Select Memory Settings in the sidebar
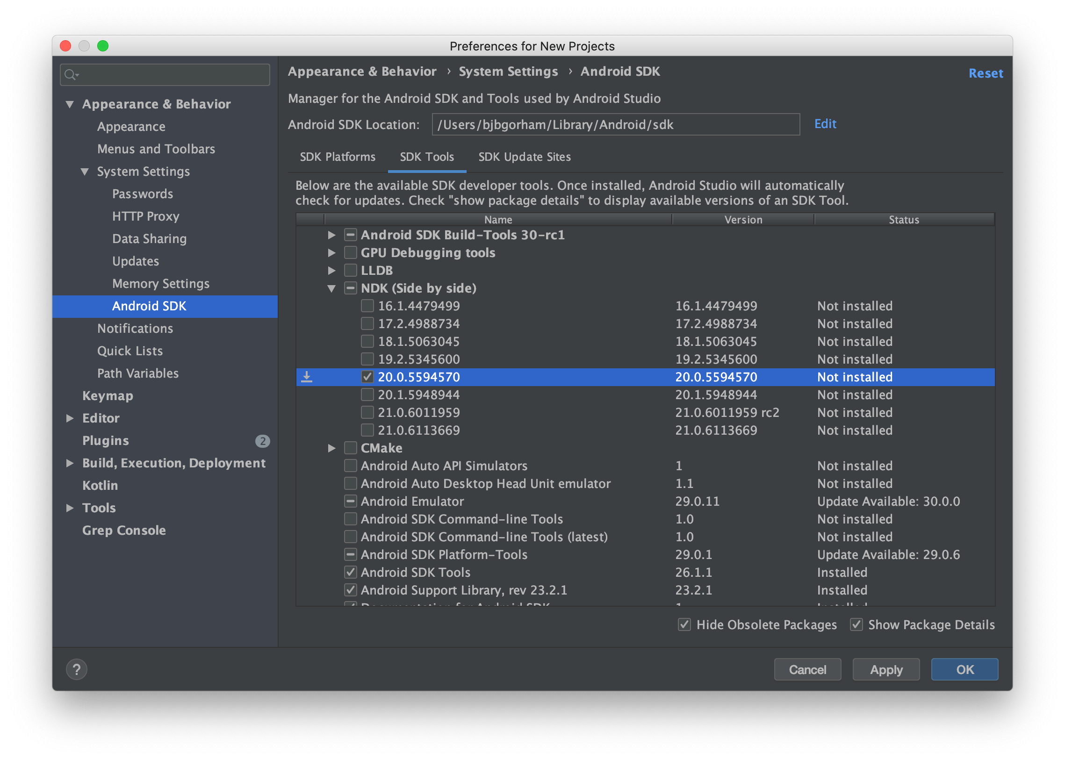The image size is (1065, 760). [160, 284]
